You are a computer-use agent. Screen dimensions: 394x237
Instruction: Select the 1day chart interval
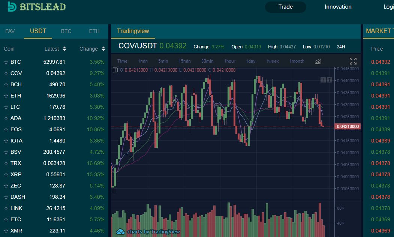pyautogui.click(x=250, y=61)
